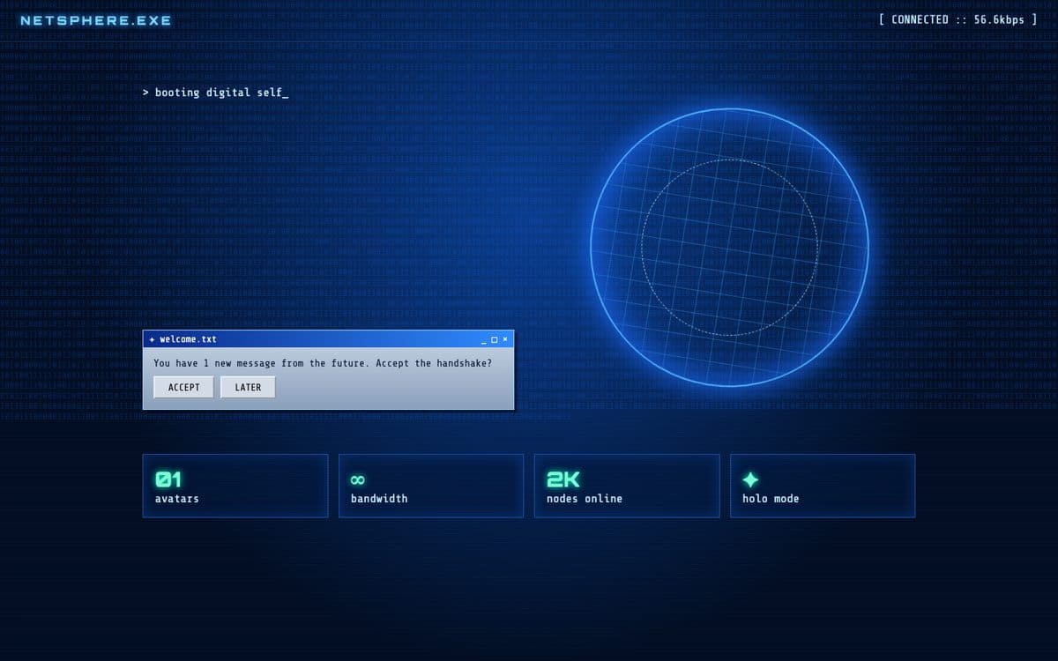This screenshot has width=1058, height=661.
Task: Close the welcome.txt window
Action: [x=505, y=339]
